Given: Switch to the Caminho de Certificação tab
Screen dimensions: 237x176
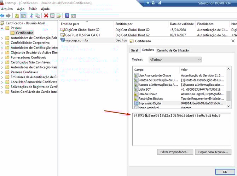Looking at the screenshot, I should click(x=173, y=50).
